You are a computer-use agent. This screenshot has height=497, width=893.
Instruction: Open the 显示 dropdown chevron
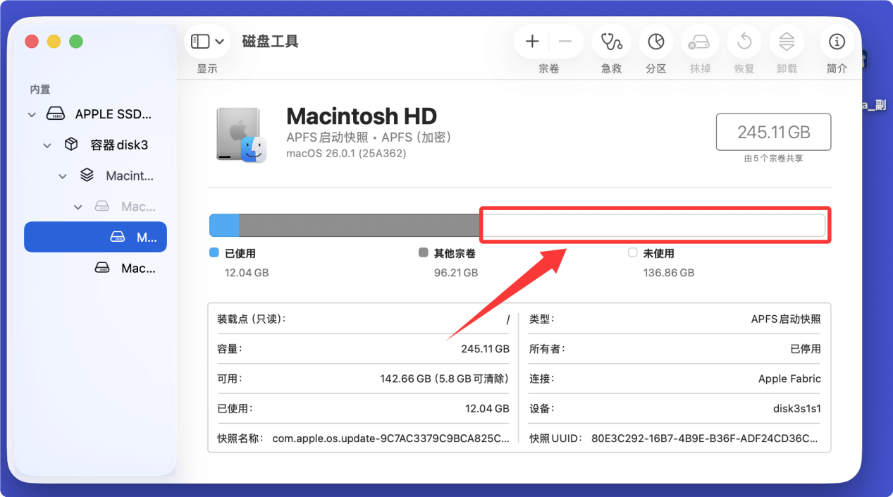tap(218, 41)
